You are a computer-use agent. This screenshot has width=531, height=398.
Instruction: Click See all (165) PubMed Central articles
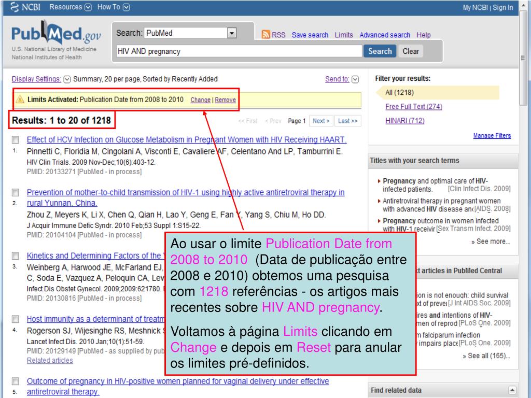pos(486,356)
